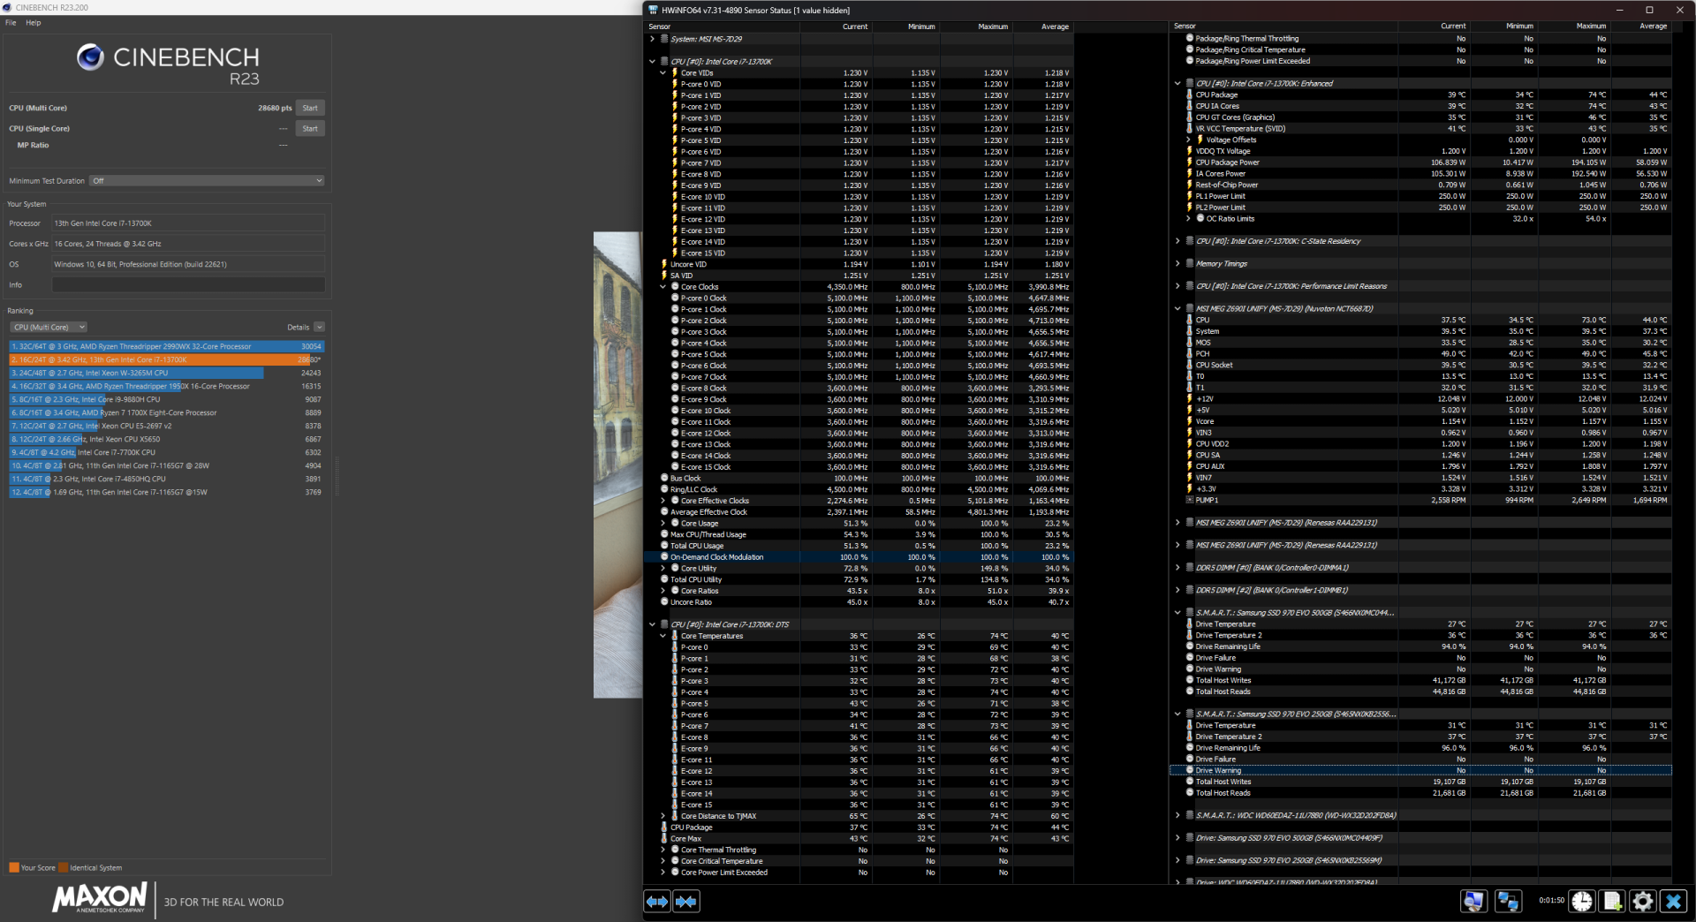Start the CPU Single Core benchmark
1696x922 pixels.
(x=310, y=128)
